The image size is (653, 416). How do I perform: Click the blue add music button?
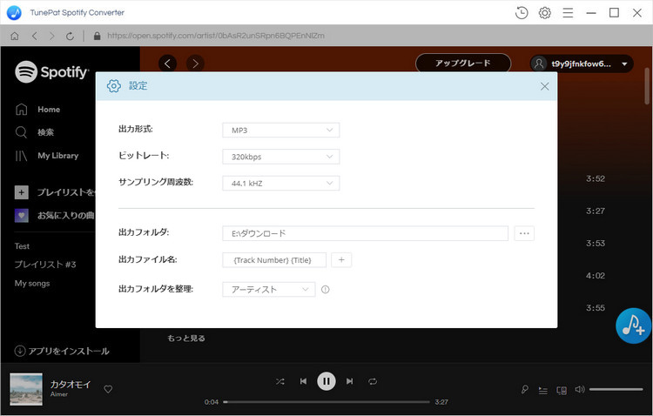click(633, 325)
